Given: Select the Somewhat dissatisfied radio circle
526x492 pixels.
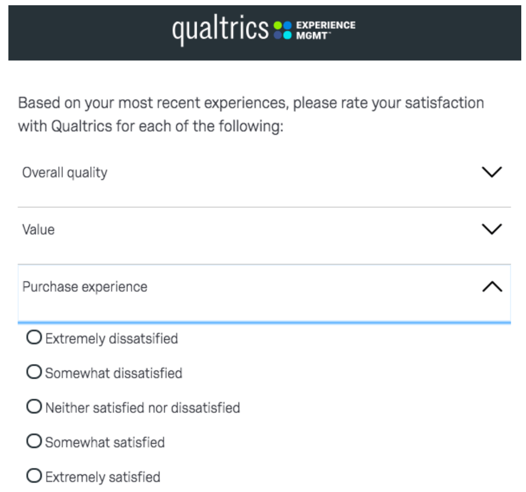Looking at the screenshot, I should (x=34, y=372).
